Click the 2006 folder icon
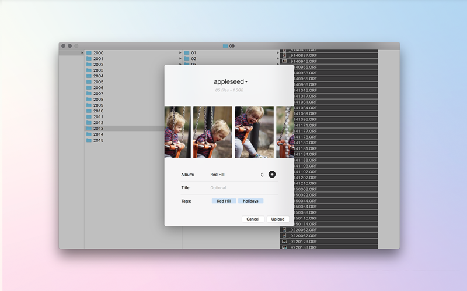The height and width of the screenshot is (291, 467). [x=89, y=88]
